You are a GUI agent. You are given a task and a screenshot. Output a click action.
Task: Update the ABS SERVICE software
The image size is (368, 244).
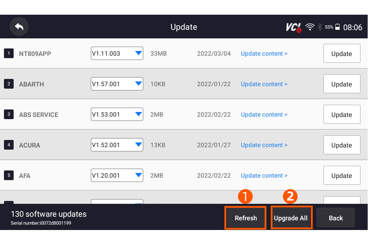342,114
